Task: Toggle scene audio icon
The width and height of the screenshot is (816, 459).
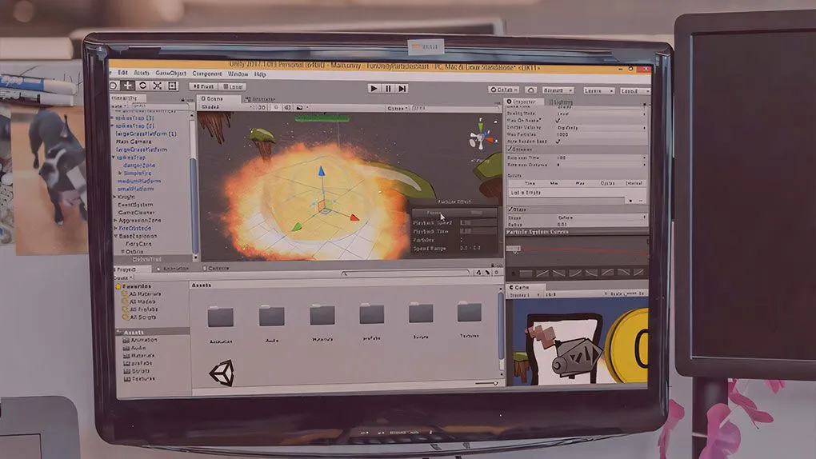Action: (287, 107)
